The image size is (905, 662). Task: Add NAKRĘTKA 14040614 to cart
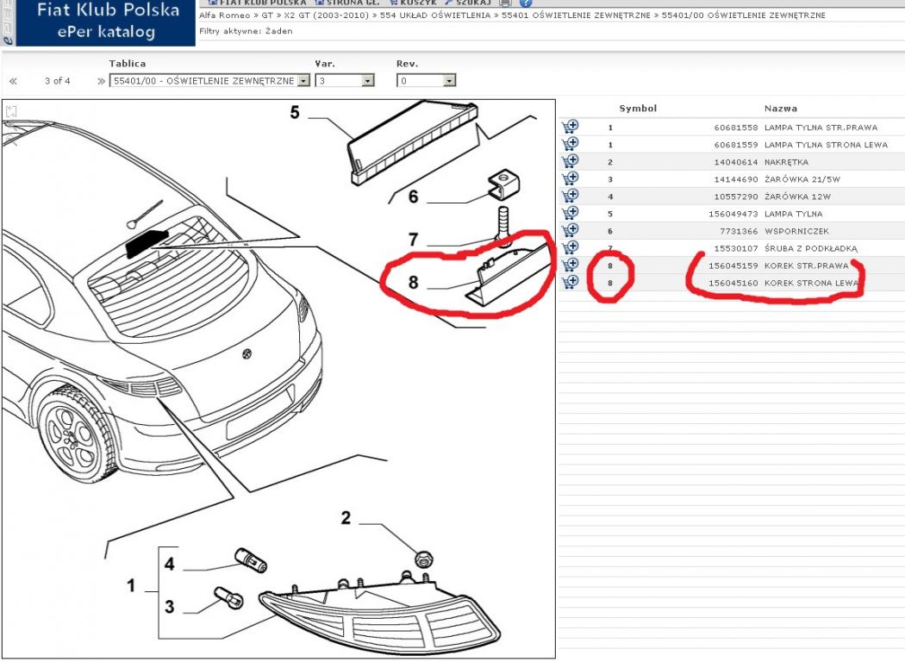pyautogui.click(x=570, y=161)
